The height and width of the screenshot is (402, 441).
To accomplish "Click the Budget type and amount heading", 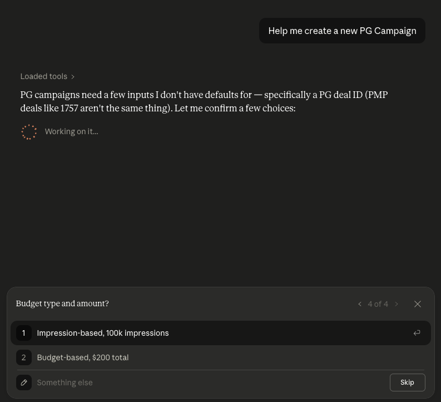I will 62,303.
